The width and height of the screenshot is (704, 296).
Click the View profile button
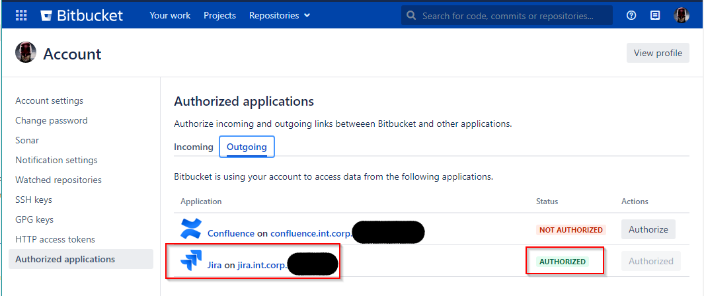(x=658, y=53)
